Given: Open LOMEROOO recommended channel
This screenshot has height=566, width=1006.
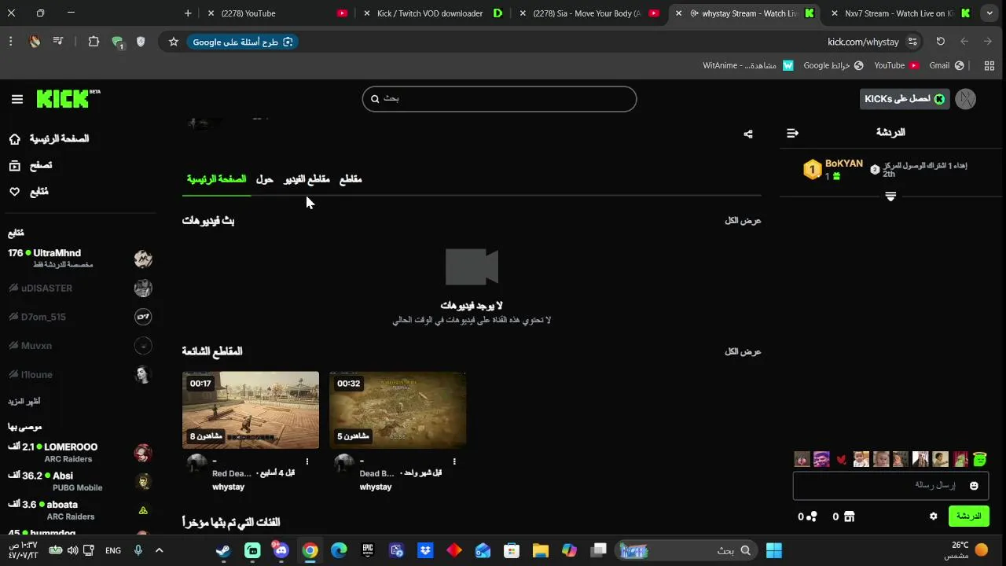Looking at the screenshot, I should point(79,453).
